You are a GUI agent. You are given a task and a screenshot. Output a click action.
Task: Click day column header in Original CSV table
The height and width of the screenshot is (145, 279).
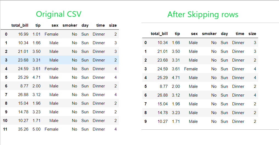pyautogui.click(x=85, y=25)
